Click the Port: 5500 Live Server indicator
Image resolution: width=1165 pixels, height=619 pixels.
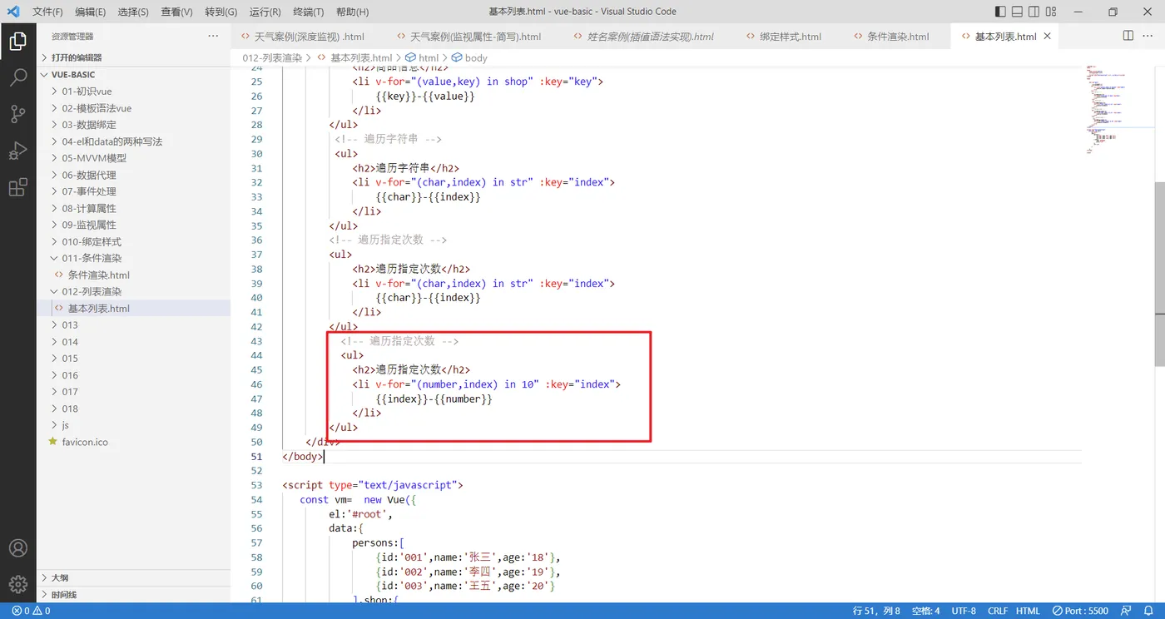(1080, 611)
